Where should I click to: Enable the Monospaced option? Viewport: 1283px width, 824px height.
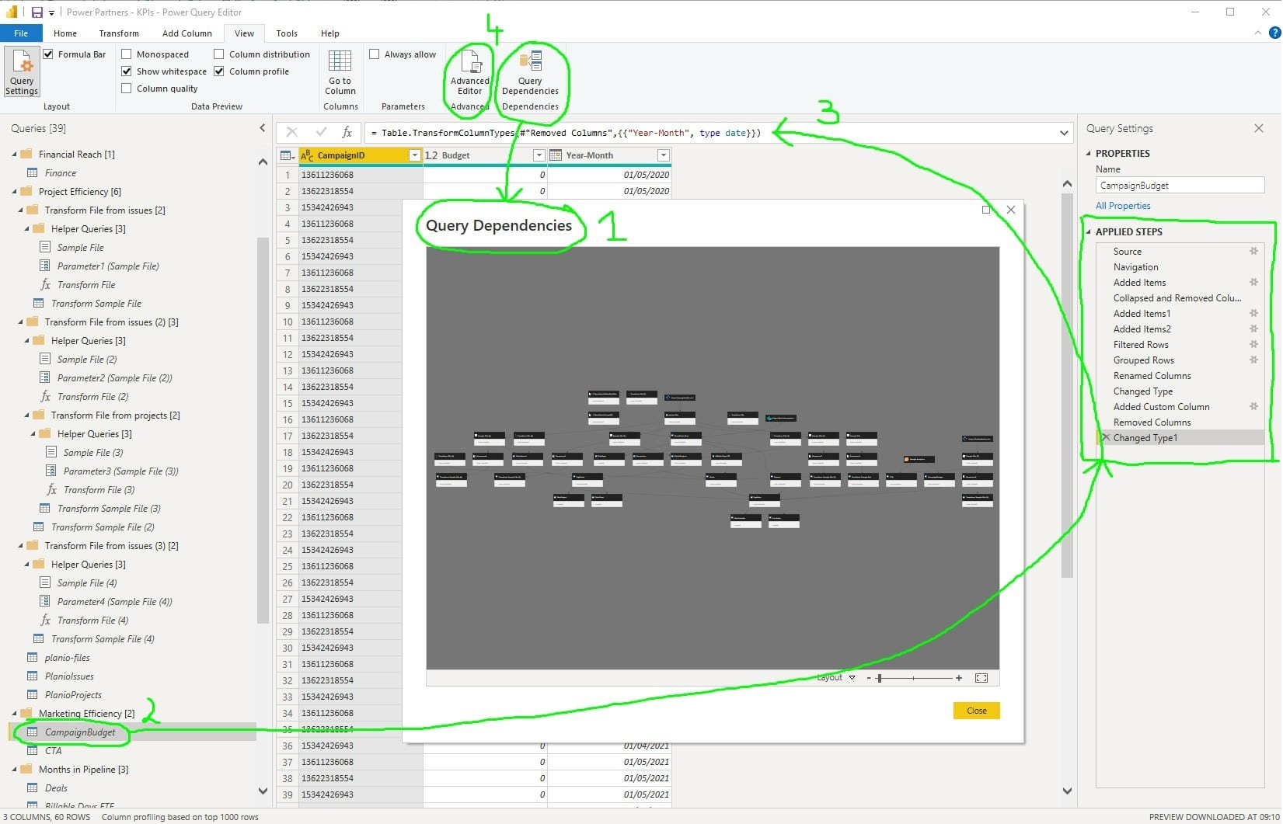point(126,54)
